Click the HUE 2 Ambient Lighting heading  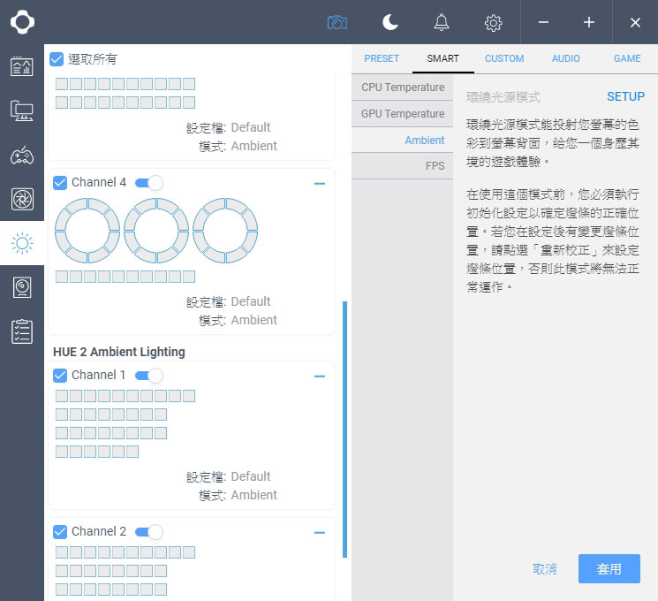(118, 352)
